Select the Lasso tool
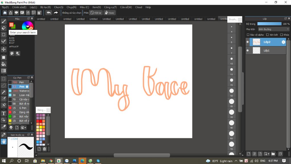 point(3,85)
